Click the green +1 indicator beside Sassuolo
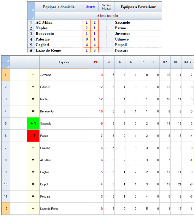 tap(33, 124)
